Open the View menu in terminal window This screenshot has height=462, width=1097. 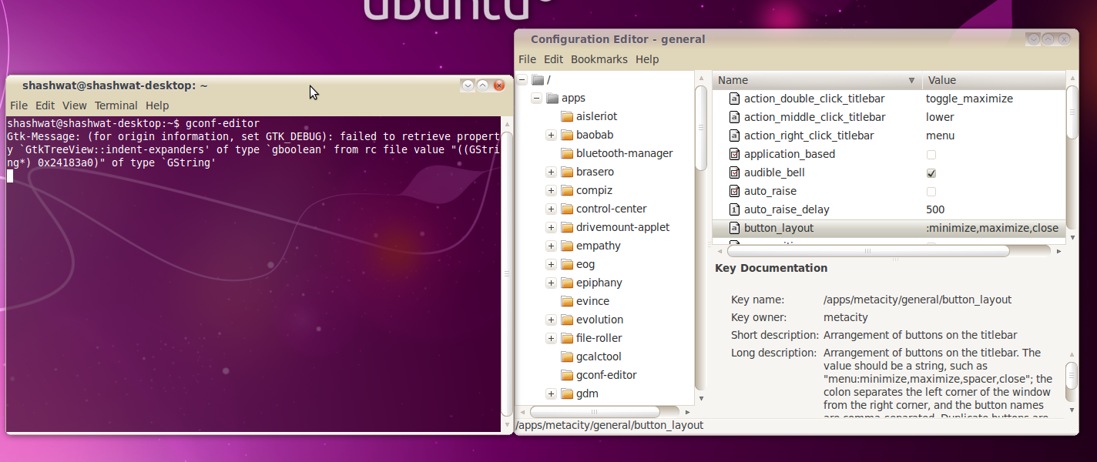(x=75, y=105)
